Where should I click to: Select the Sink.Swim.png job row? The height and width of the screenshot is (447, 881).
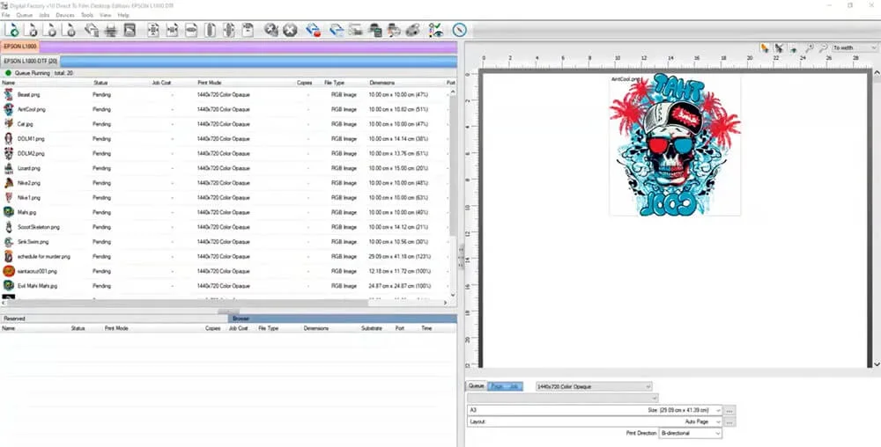tap(225, 242)
